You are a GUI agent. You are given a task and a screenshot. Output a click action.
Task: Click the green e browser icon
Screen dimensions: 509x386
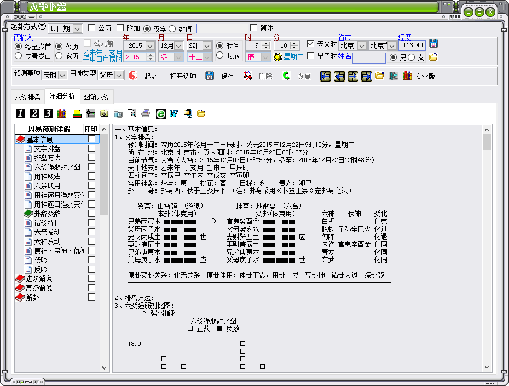tap(160, 113)
